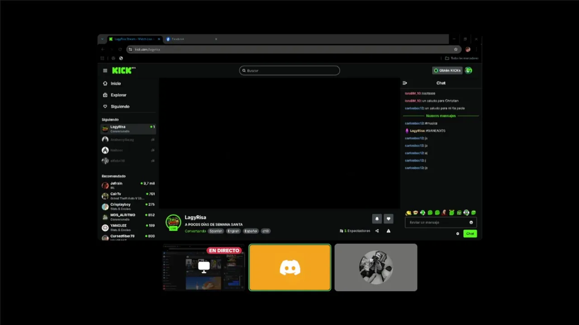Open the Chrome profile avatar
579x325 pixels.
tap(468, 49)
